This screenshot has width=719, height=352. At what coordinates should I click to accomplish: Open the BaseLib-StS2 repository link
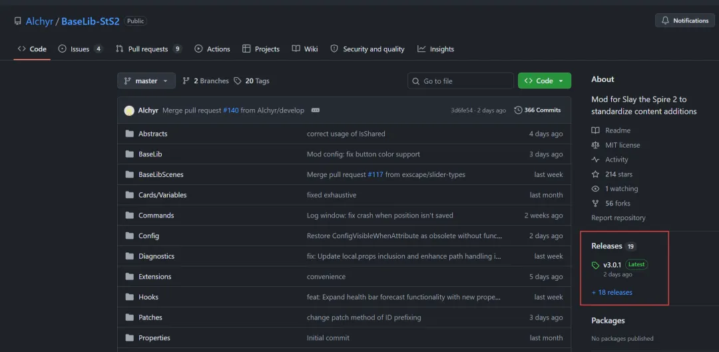tap(91, 21)
